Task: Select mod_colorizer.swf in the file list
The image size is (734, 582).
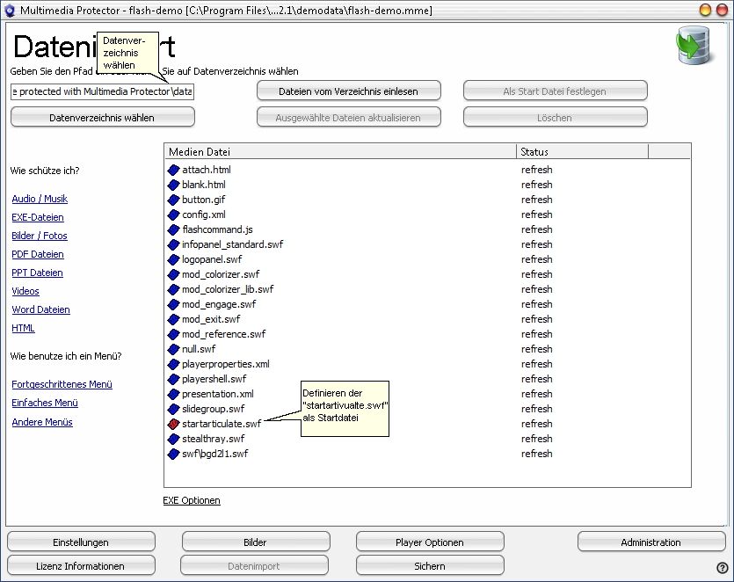Action: click(x=221, y=274)
